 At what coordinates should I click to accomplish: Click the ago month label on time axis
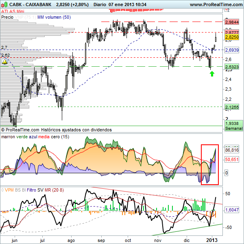[71, 241]
